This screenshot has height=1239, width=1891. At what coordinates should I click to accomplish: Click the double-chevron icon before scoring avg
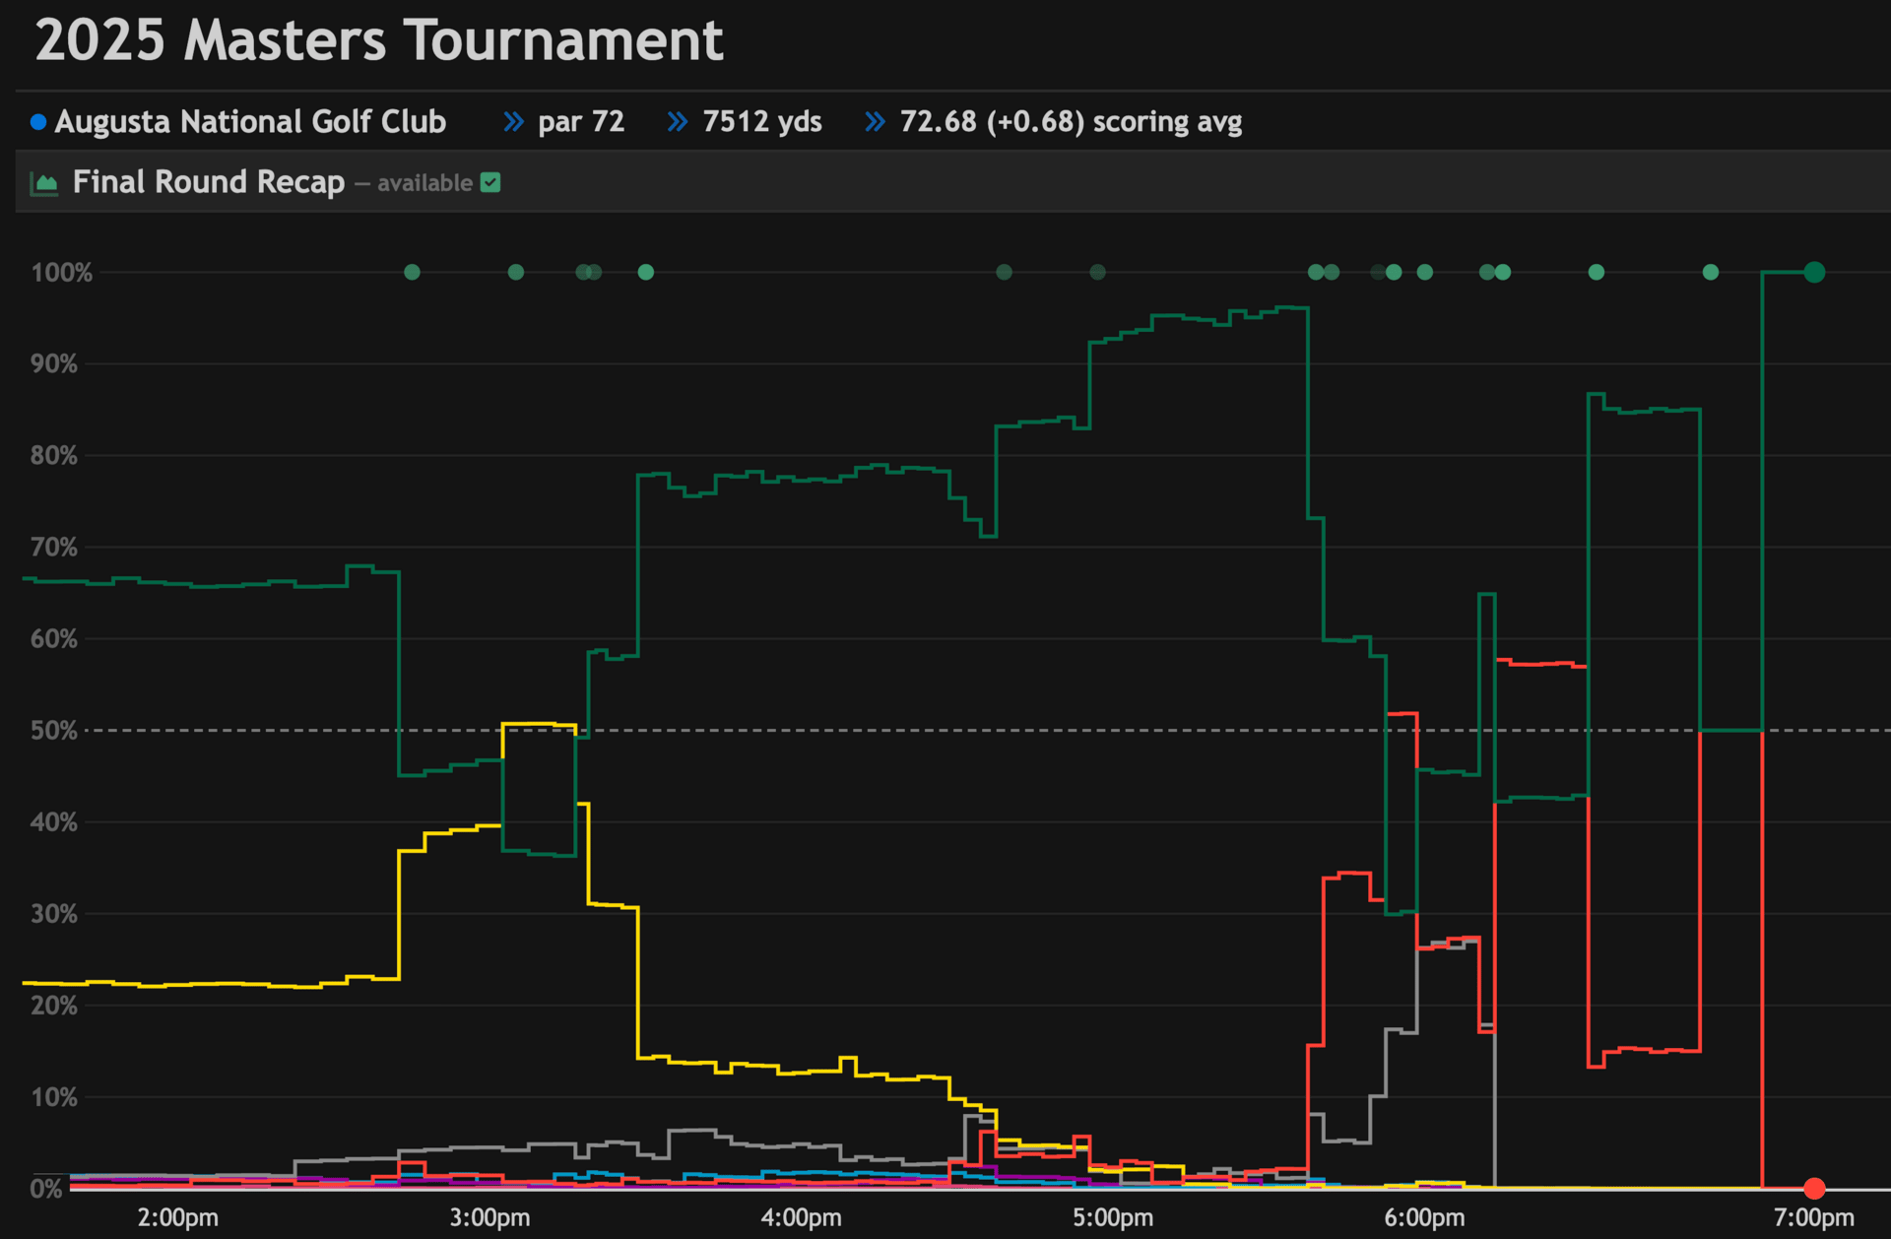tap(875, 122)
